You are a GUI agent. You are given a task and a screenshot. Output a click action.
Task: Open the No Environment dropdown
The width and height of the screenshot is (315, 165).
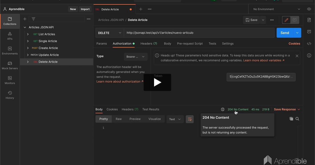click(276, 9)
